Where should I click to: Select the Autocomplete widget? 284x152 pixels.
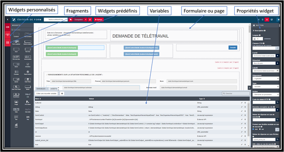(x=28, y=58)
